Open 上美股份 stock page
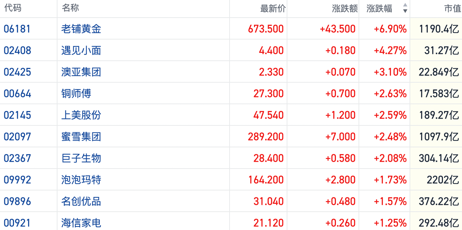 [81, 115]
